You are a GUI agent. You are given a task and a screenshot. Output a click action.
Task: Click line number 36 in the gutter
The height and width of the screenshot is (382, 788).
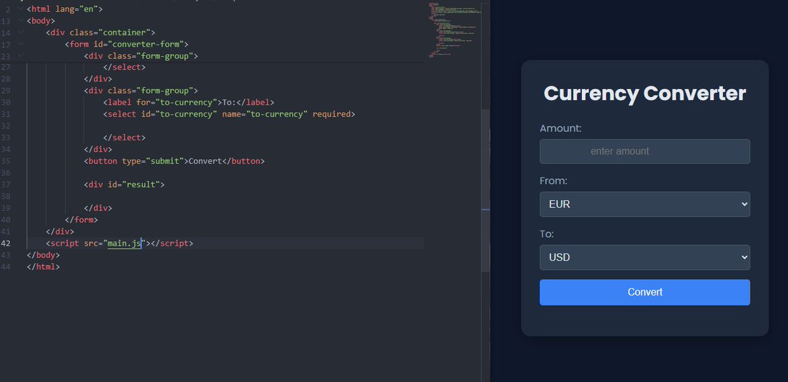click(6, 173)
